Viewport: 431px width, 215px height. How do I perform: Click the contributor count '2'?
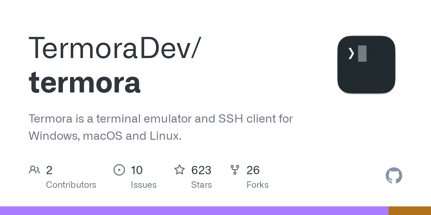pyautogui.click(x=49, y=170)
